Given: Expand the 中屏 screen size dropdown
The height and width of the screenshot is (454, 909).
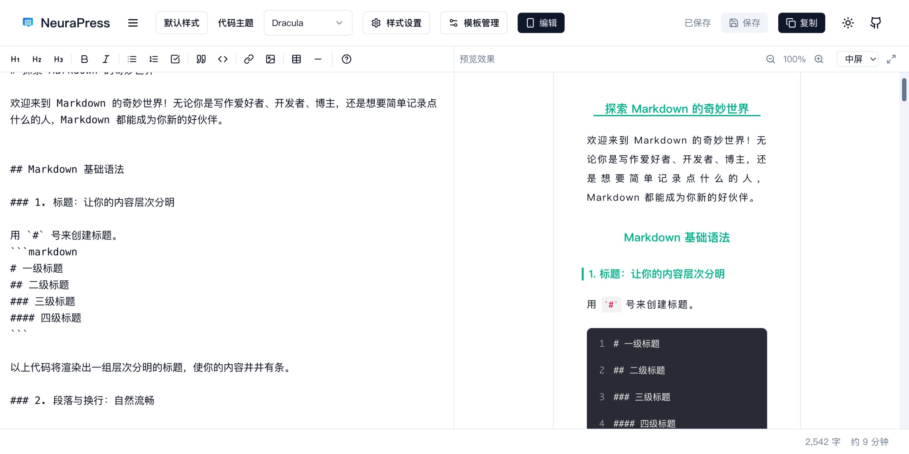Looking at the screenshot, I should pos(857,59).
